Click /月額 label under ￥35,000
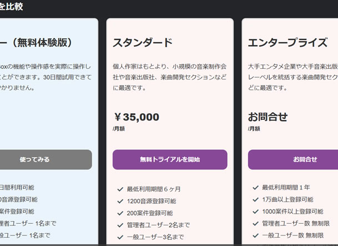 119,129
